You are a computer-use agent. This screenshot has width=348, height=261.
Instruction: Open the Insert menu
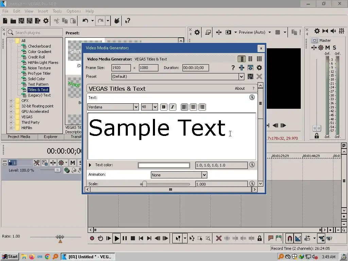tap(43, 11)
